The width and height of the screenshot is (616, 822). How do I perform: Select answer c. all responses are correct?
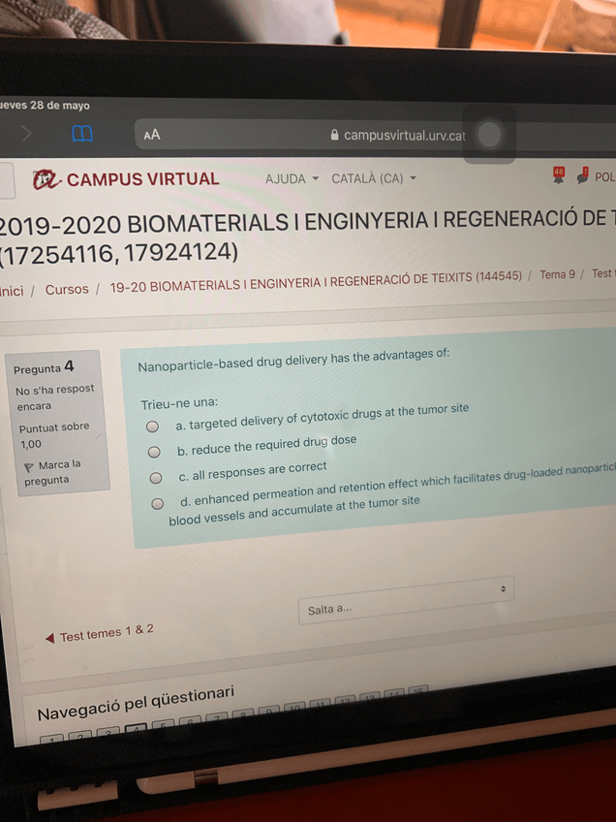[x=156, y=478]
